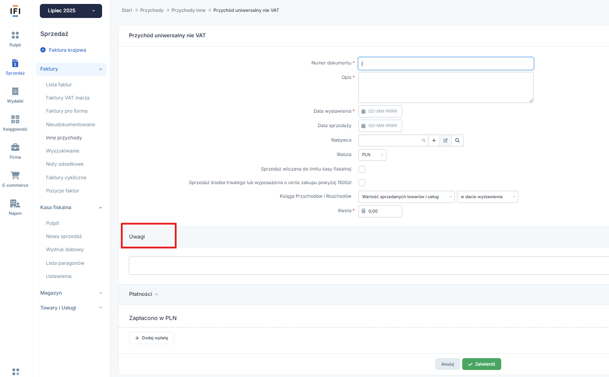This screenshot has width=609, height=377.
Task: Click the IFI logo icon
Action: (15, 11)
